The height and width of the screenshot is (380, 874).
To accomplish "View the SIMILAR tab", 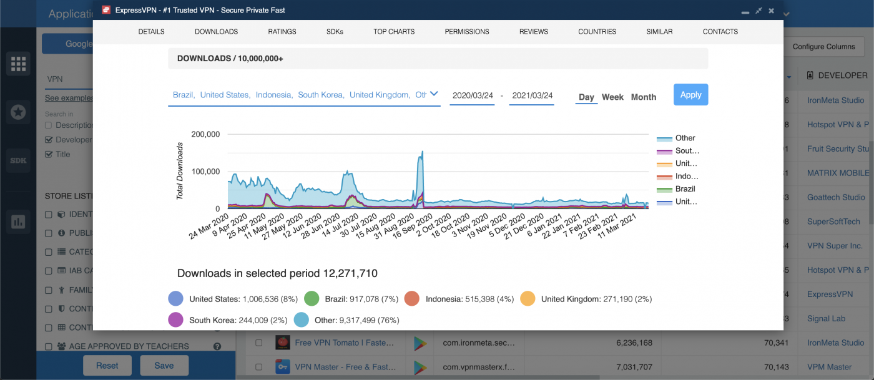I will coord(660,31).
